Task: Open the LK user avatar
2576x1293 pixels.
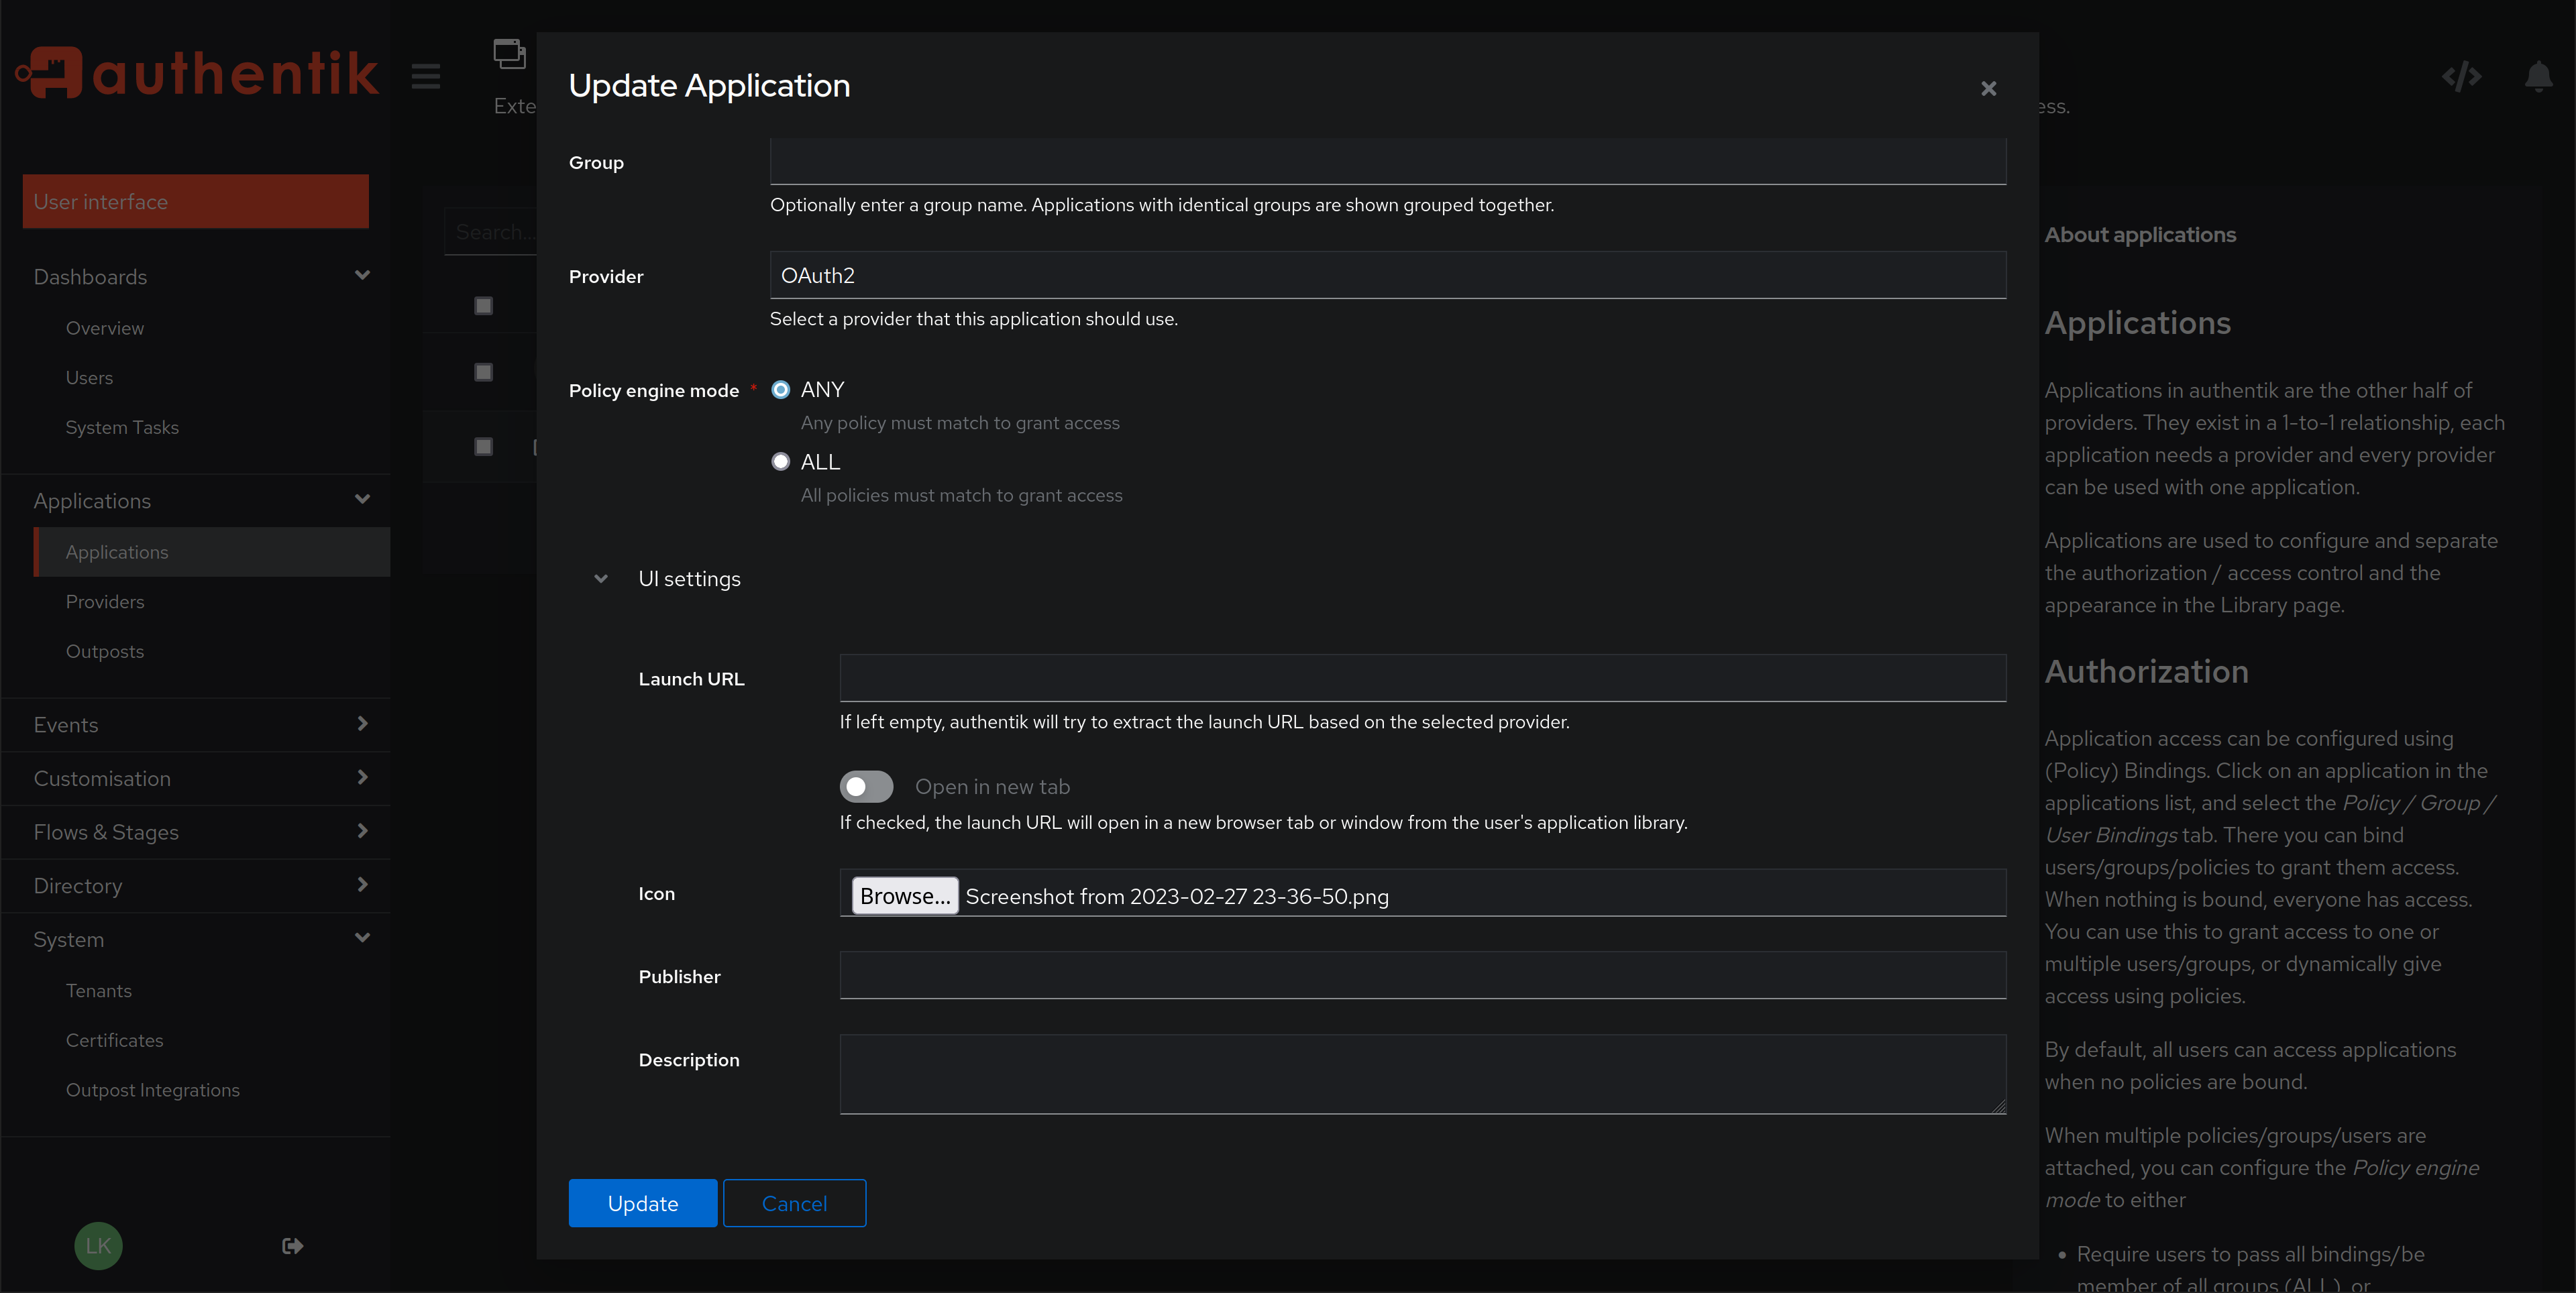Action: tap(97, 1245)
